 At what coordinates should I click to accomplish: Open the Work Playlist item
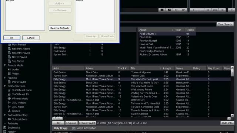(x=19, y=82)
